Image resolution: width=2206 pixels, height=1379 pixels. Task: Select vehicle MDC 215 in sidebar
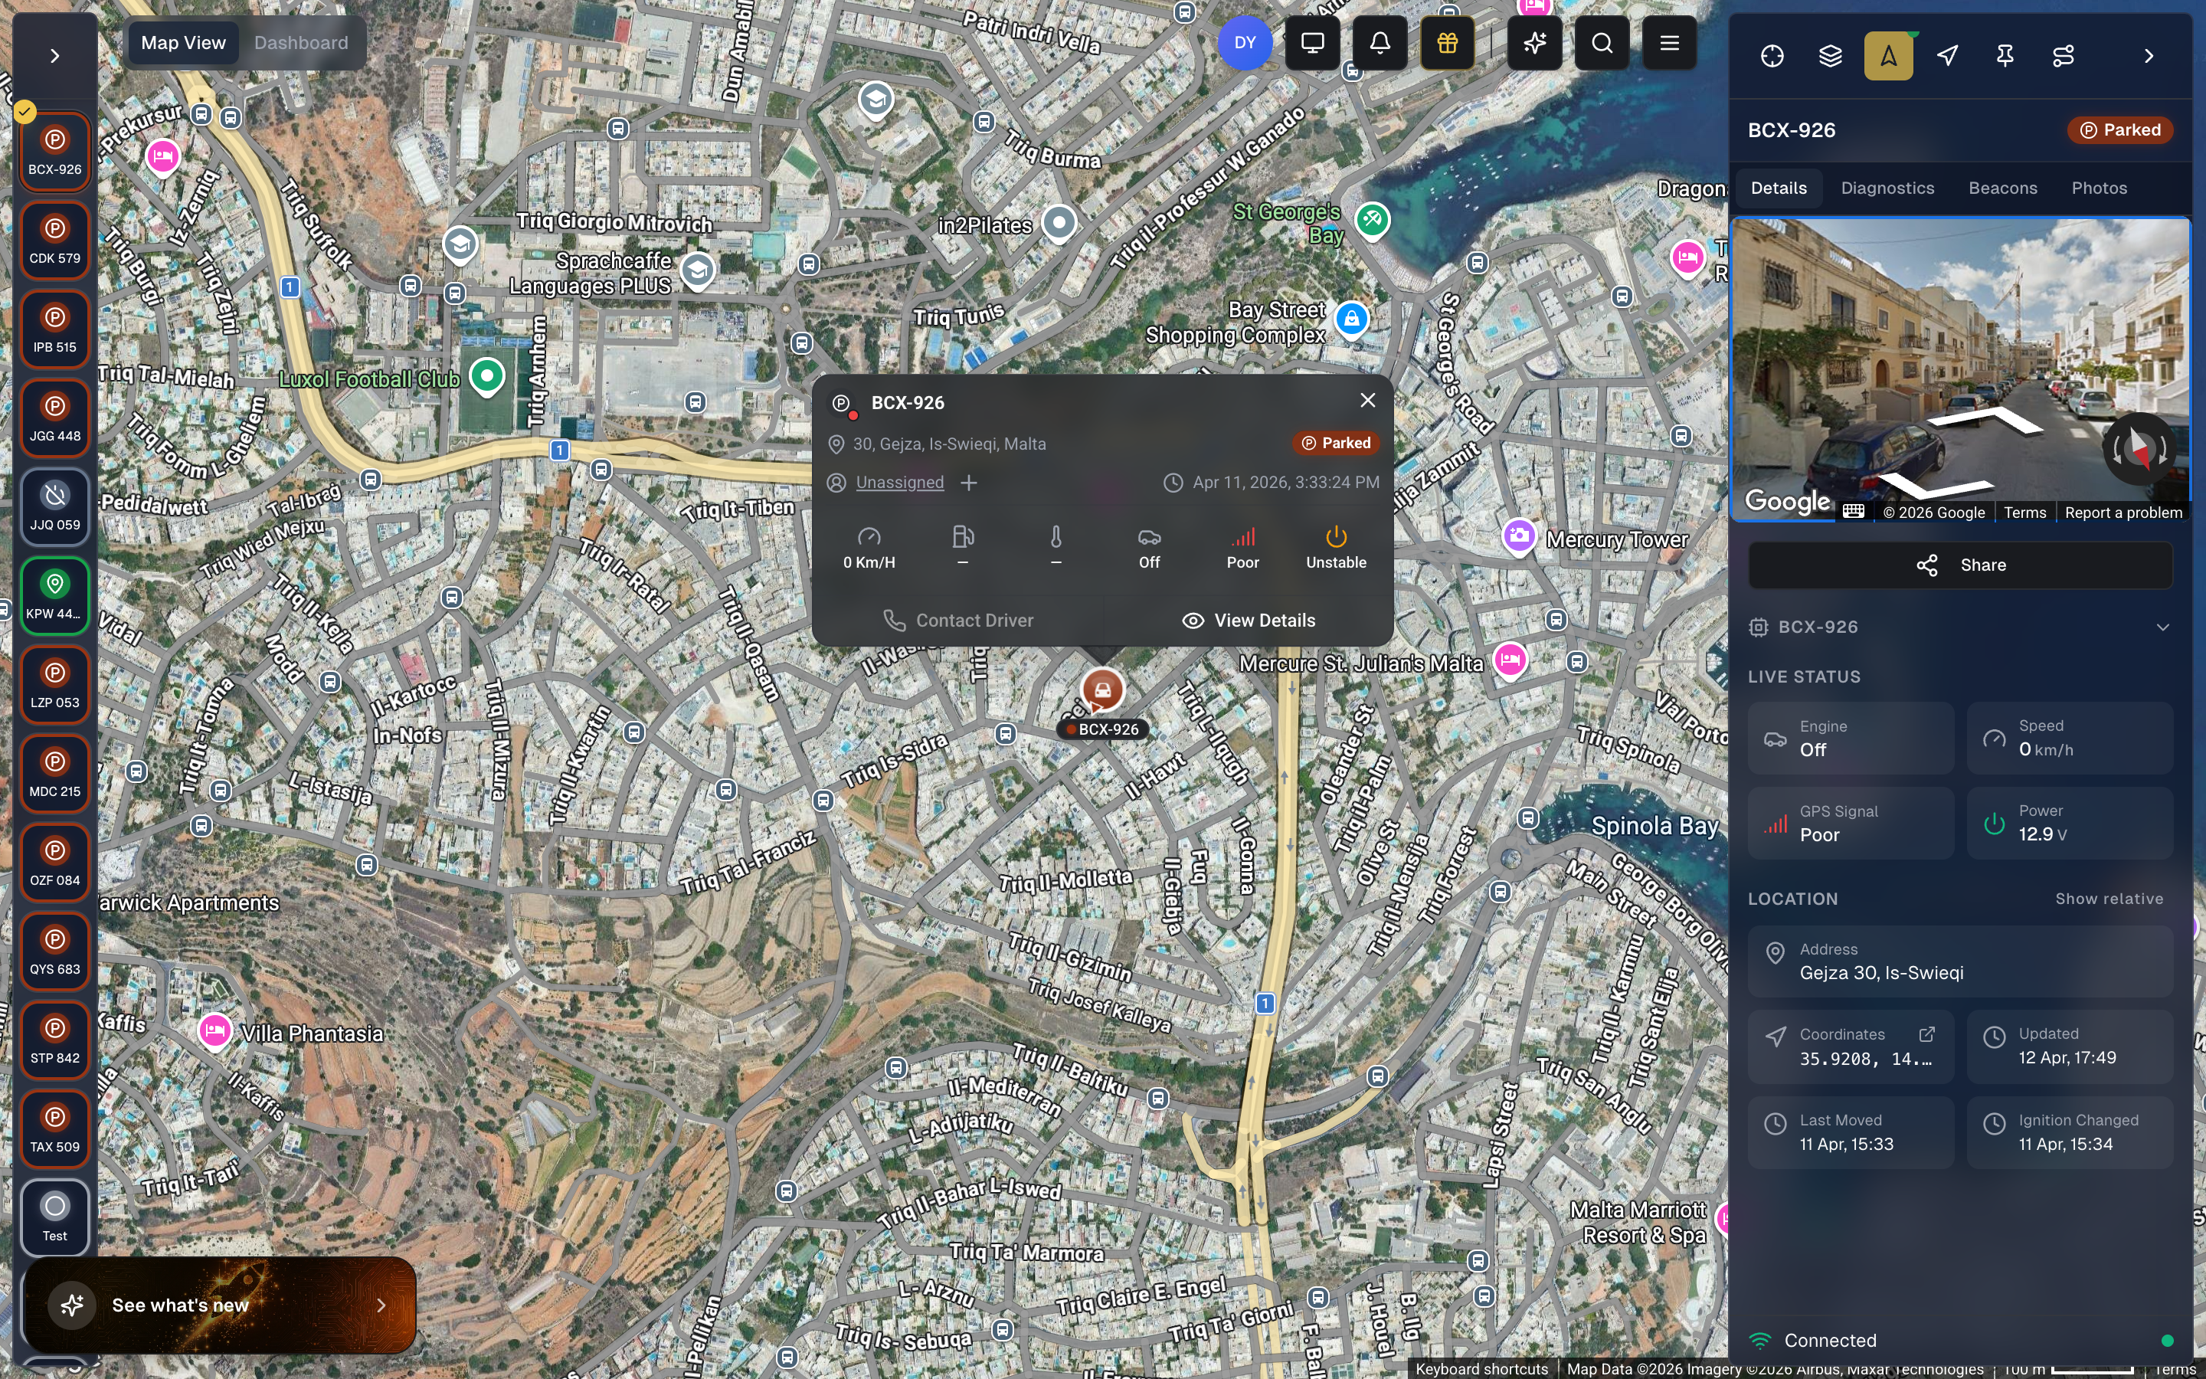[x=54, y=774]
